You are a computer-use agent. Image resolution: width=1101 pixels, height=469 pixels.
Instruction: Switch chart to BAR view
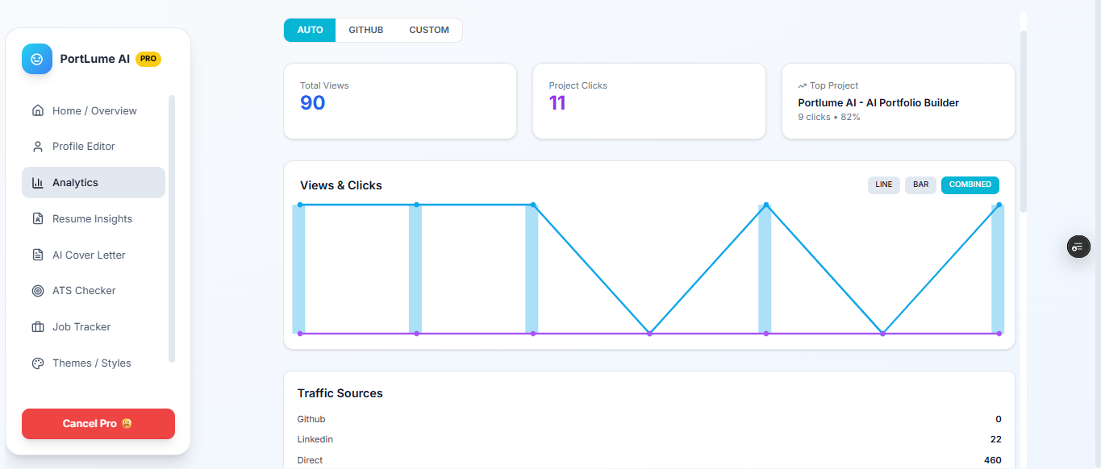920,185
